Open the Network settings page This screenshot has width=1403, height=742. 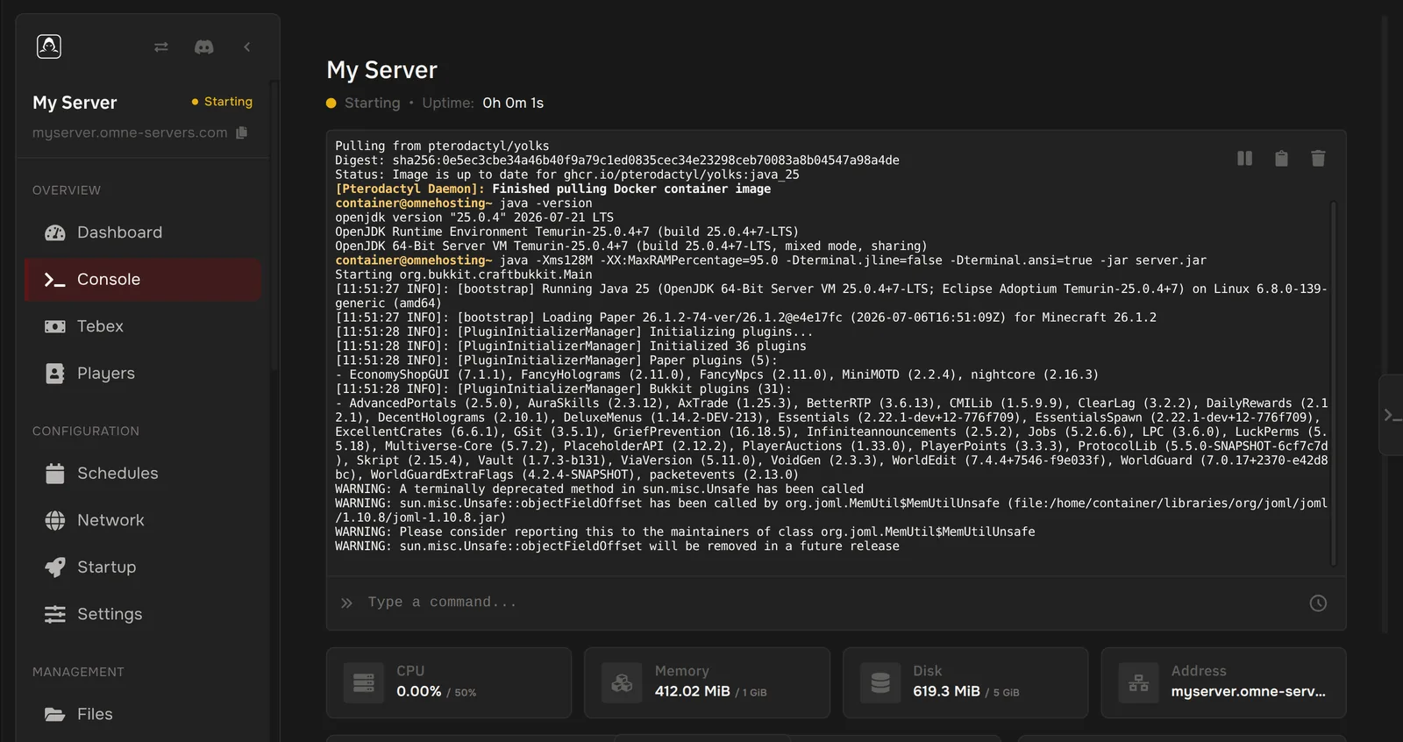point(143,520)
